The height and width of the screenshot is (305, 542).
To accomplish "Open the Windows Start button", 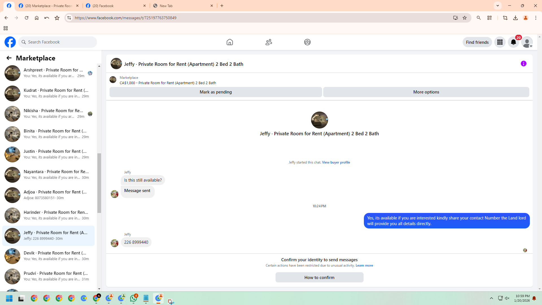I will [9, 299].
